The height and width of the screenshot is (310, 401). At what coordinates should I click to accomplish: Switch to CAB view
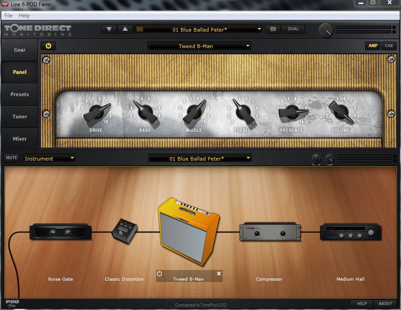click(389, 46)
